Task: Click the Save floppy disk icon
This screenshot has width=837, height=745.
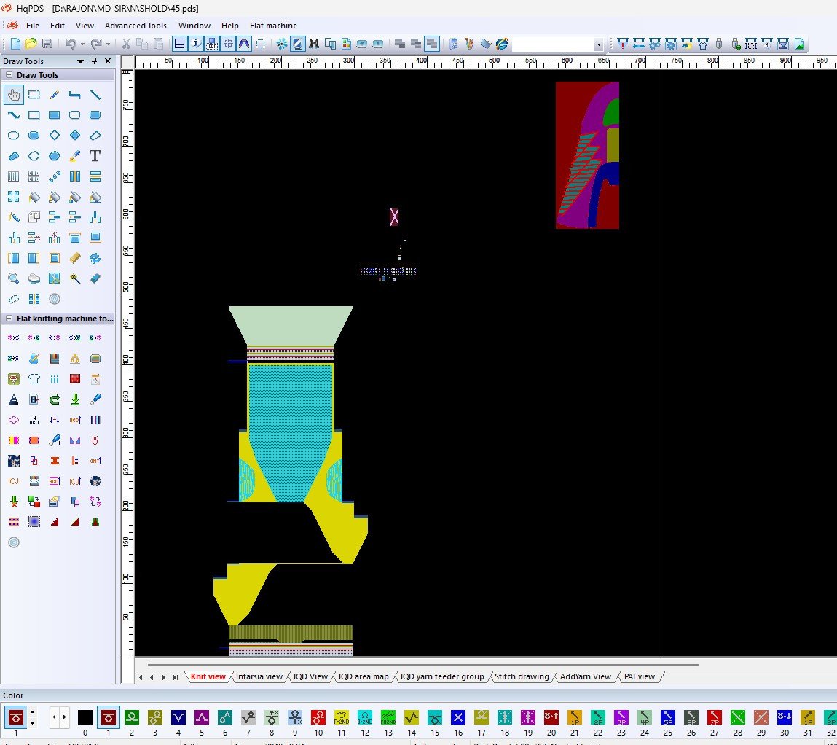Action: (x=47, y=44)
